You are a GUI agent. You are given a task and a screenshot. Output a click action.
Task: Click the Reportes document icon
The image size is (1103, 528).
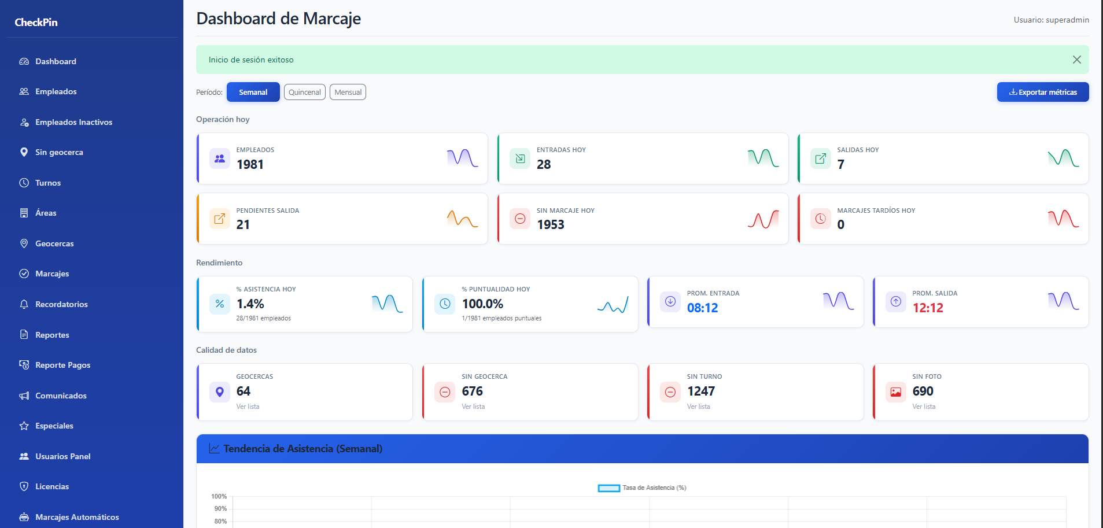coord(24,335)
